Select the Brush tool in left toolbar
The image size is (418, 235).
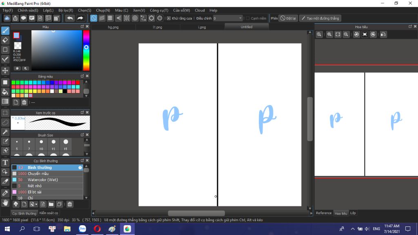[5, 31]
